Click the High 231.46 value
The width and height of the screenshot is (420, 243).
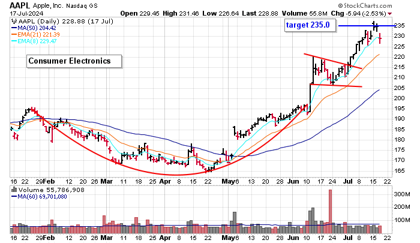pos(181,13)
